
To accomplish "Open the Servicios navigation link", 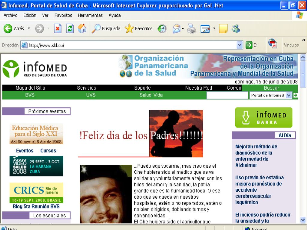I will pyautogui.click(x=87, y=88).
